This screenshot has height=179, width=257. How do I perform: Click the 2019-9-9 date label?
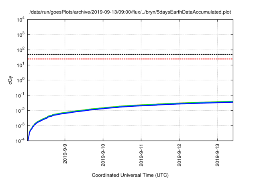[x=65, y=154]
